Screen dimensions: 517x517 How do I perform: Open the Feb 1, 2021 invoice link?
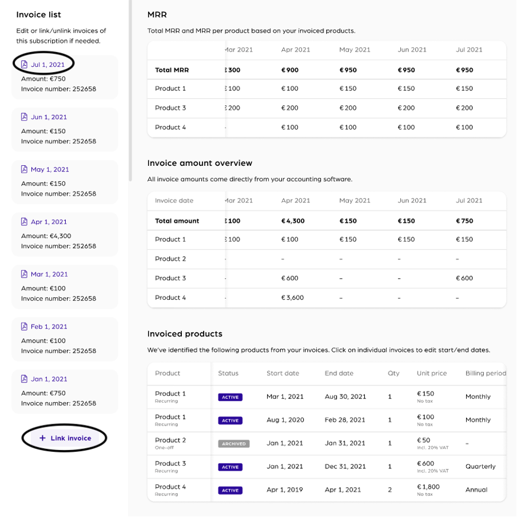click(49, 327)
